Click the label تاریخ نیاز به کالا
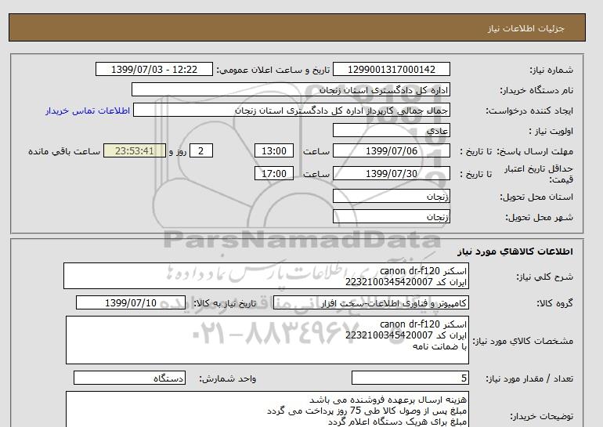Screen dimensions: 603x427 coord(225,303)
